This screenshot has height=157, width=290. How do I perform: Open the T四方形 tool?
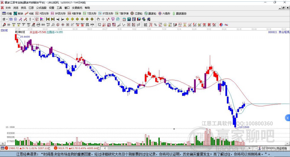(x=90, y=14)
